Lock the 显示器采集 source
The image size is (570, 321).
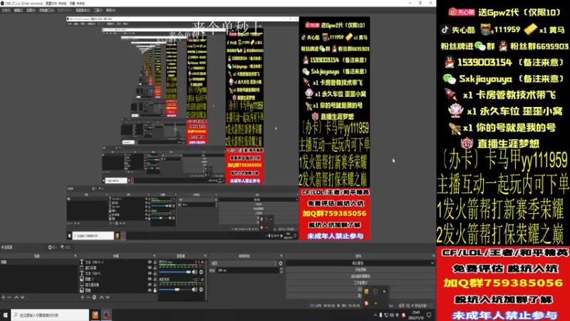pos(155,285)
